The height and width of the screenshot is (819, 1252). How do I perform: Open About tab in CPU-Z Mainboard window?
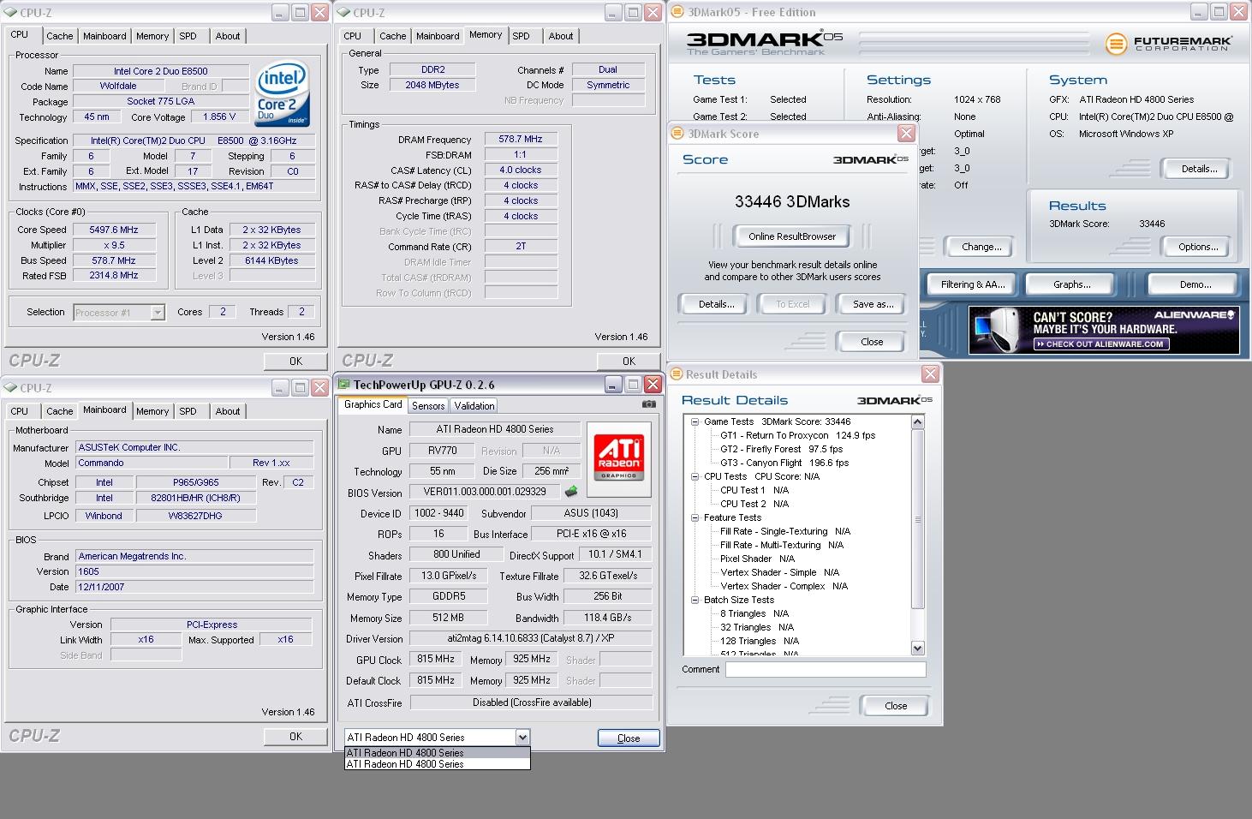tap(228, 411)
